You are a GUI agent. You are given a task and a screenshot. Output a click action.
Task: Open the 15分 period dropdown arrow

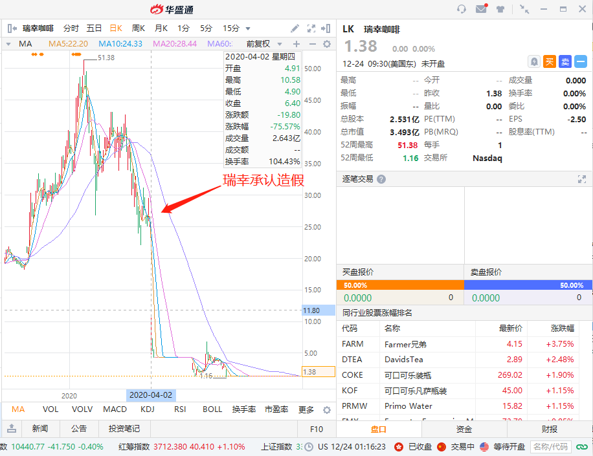click(x=248, y=28)
